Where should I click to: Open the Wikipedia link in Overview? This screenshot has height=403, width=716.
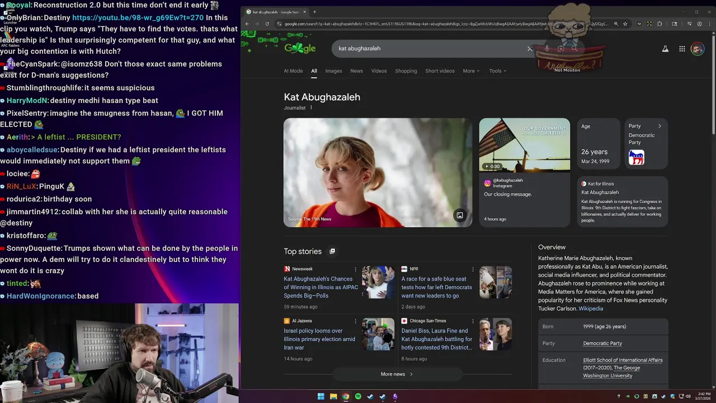(591, 308)
